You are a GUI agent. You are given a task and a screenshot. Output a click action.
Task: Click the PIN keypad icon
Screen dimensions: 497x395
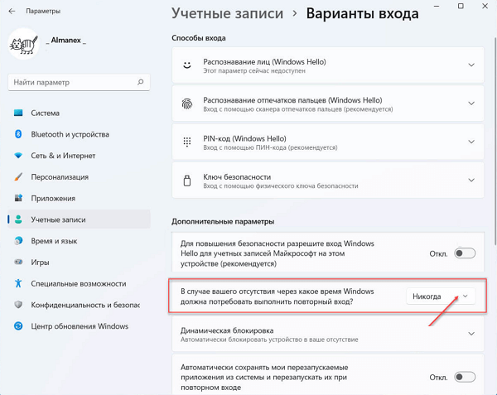(187, 142)
